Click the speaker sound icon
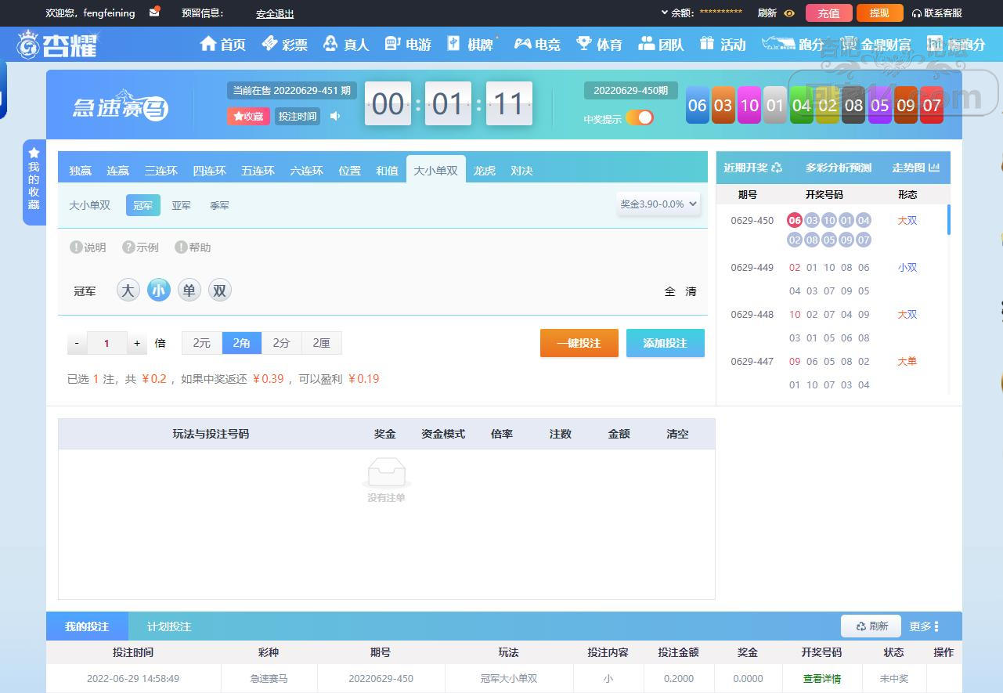 pos(335,116)
